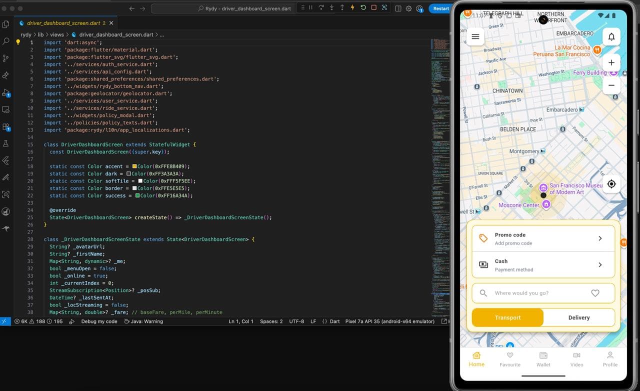This screenshot has width=640, height=391.
Task: Trigger Hot Reload with the lightning icon
Action: 352,8
